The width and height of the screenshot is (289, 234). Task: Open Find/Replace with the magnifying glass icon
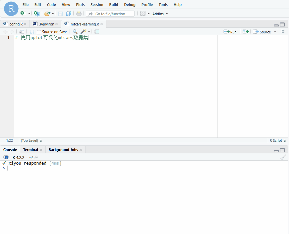(x=75, y=31)
